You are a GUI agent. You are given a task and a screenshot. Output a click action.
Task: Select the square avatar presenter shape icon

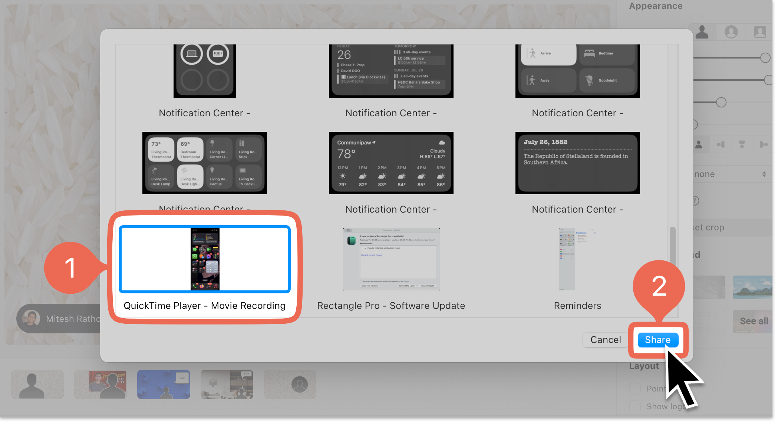(x=760, y=32)
